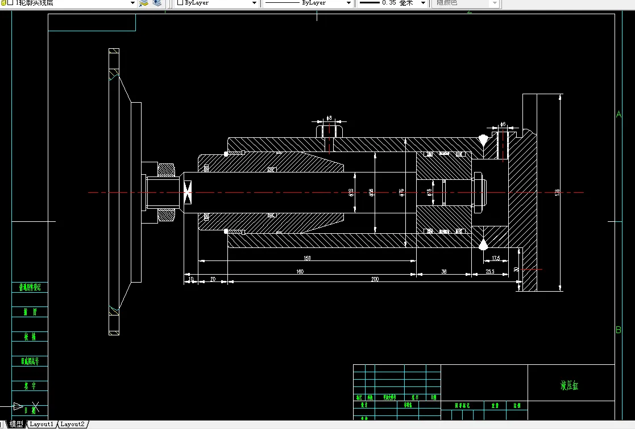Switch to the 模型 tab
635x429 pixels.
point(16,424)
